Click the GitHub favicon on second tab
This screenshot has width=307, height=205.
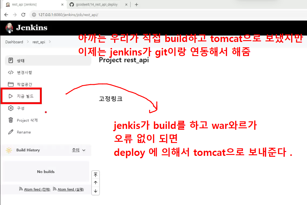click(x=72, y=4)
